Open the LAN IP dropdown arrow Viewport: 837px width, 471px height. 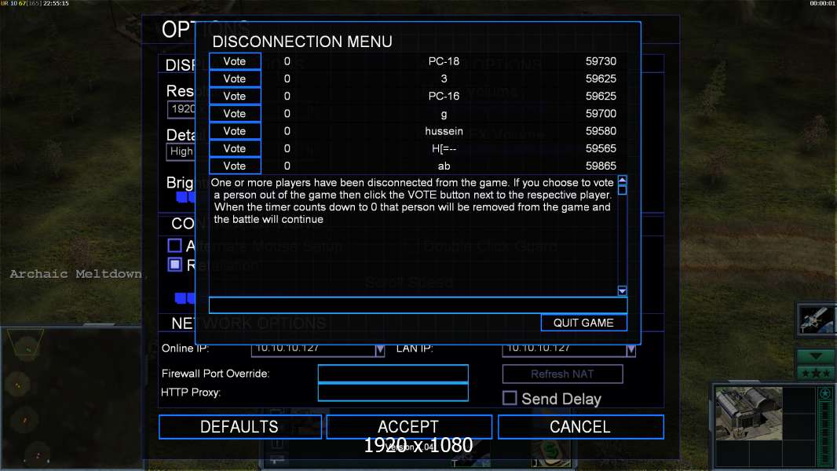click(x=631, y=350)
